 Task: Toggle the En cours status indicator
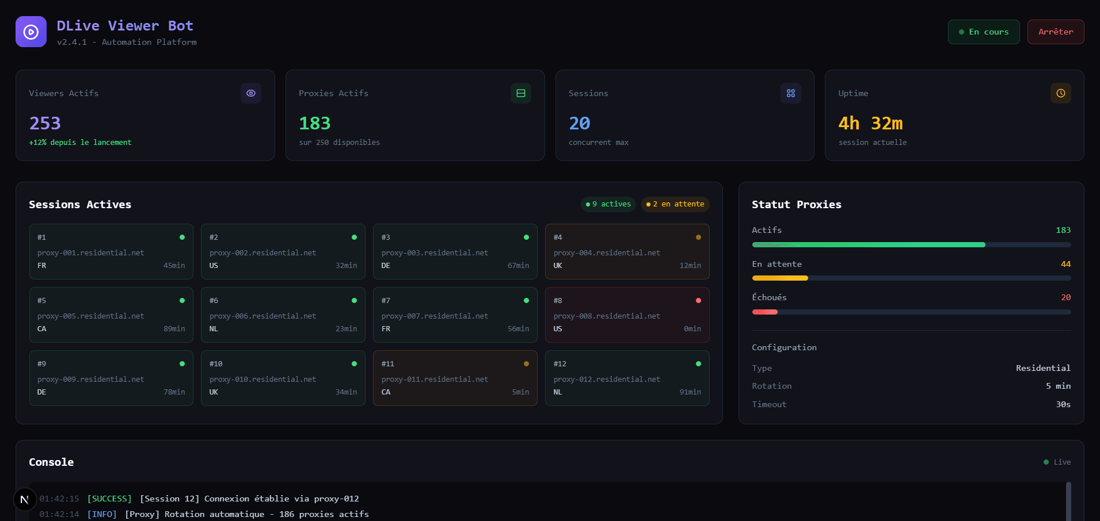coord(984,32)
